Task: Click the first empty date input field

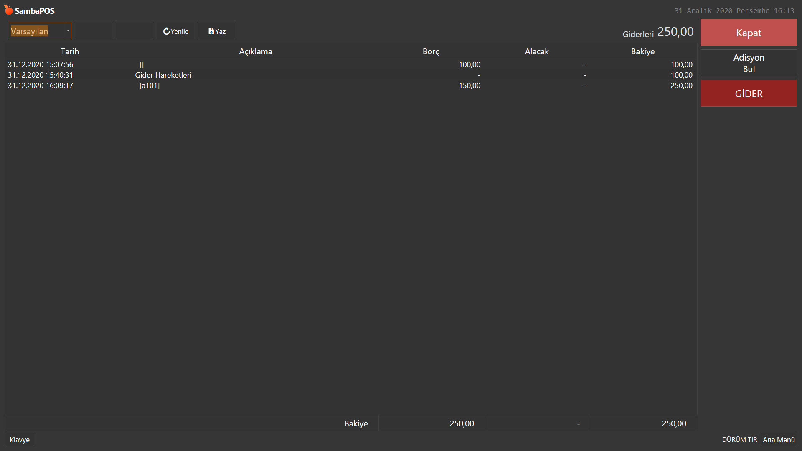Action: (x=93, y=31)
